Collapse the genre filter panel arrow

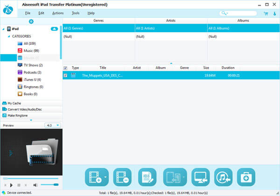pyautogui.click(x=171, y=63)
